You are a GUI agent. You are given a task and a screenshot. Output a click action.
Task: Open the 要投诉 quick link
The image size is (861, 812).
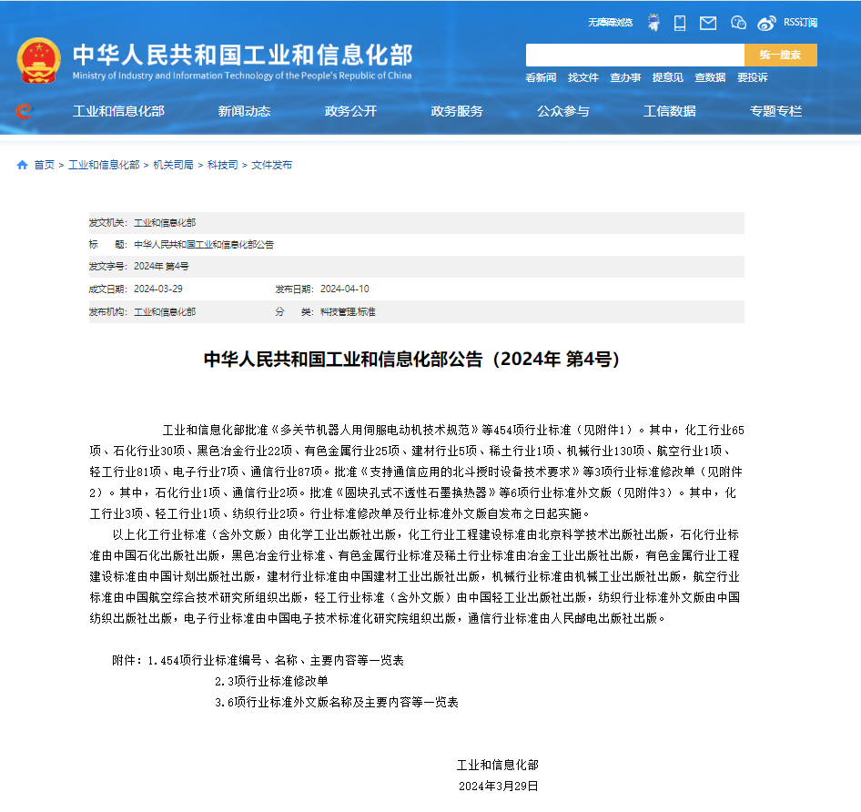pos(755,77)
